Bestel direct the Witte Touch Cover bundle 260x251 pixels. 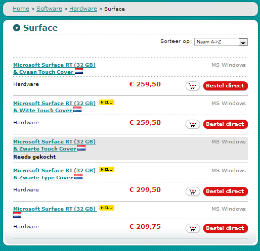pyautogui.click(x=226, y=124)
